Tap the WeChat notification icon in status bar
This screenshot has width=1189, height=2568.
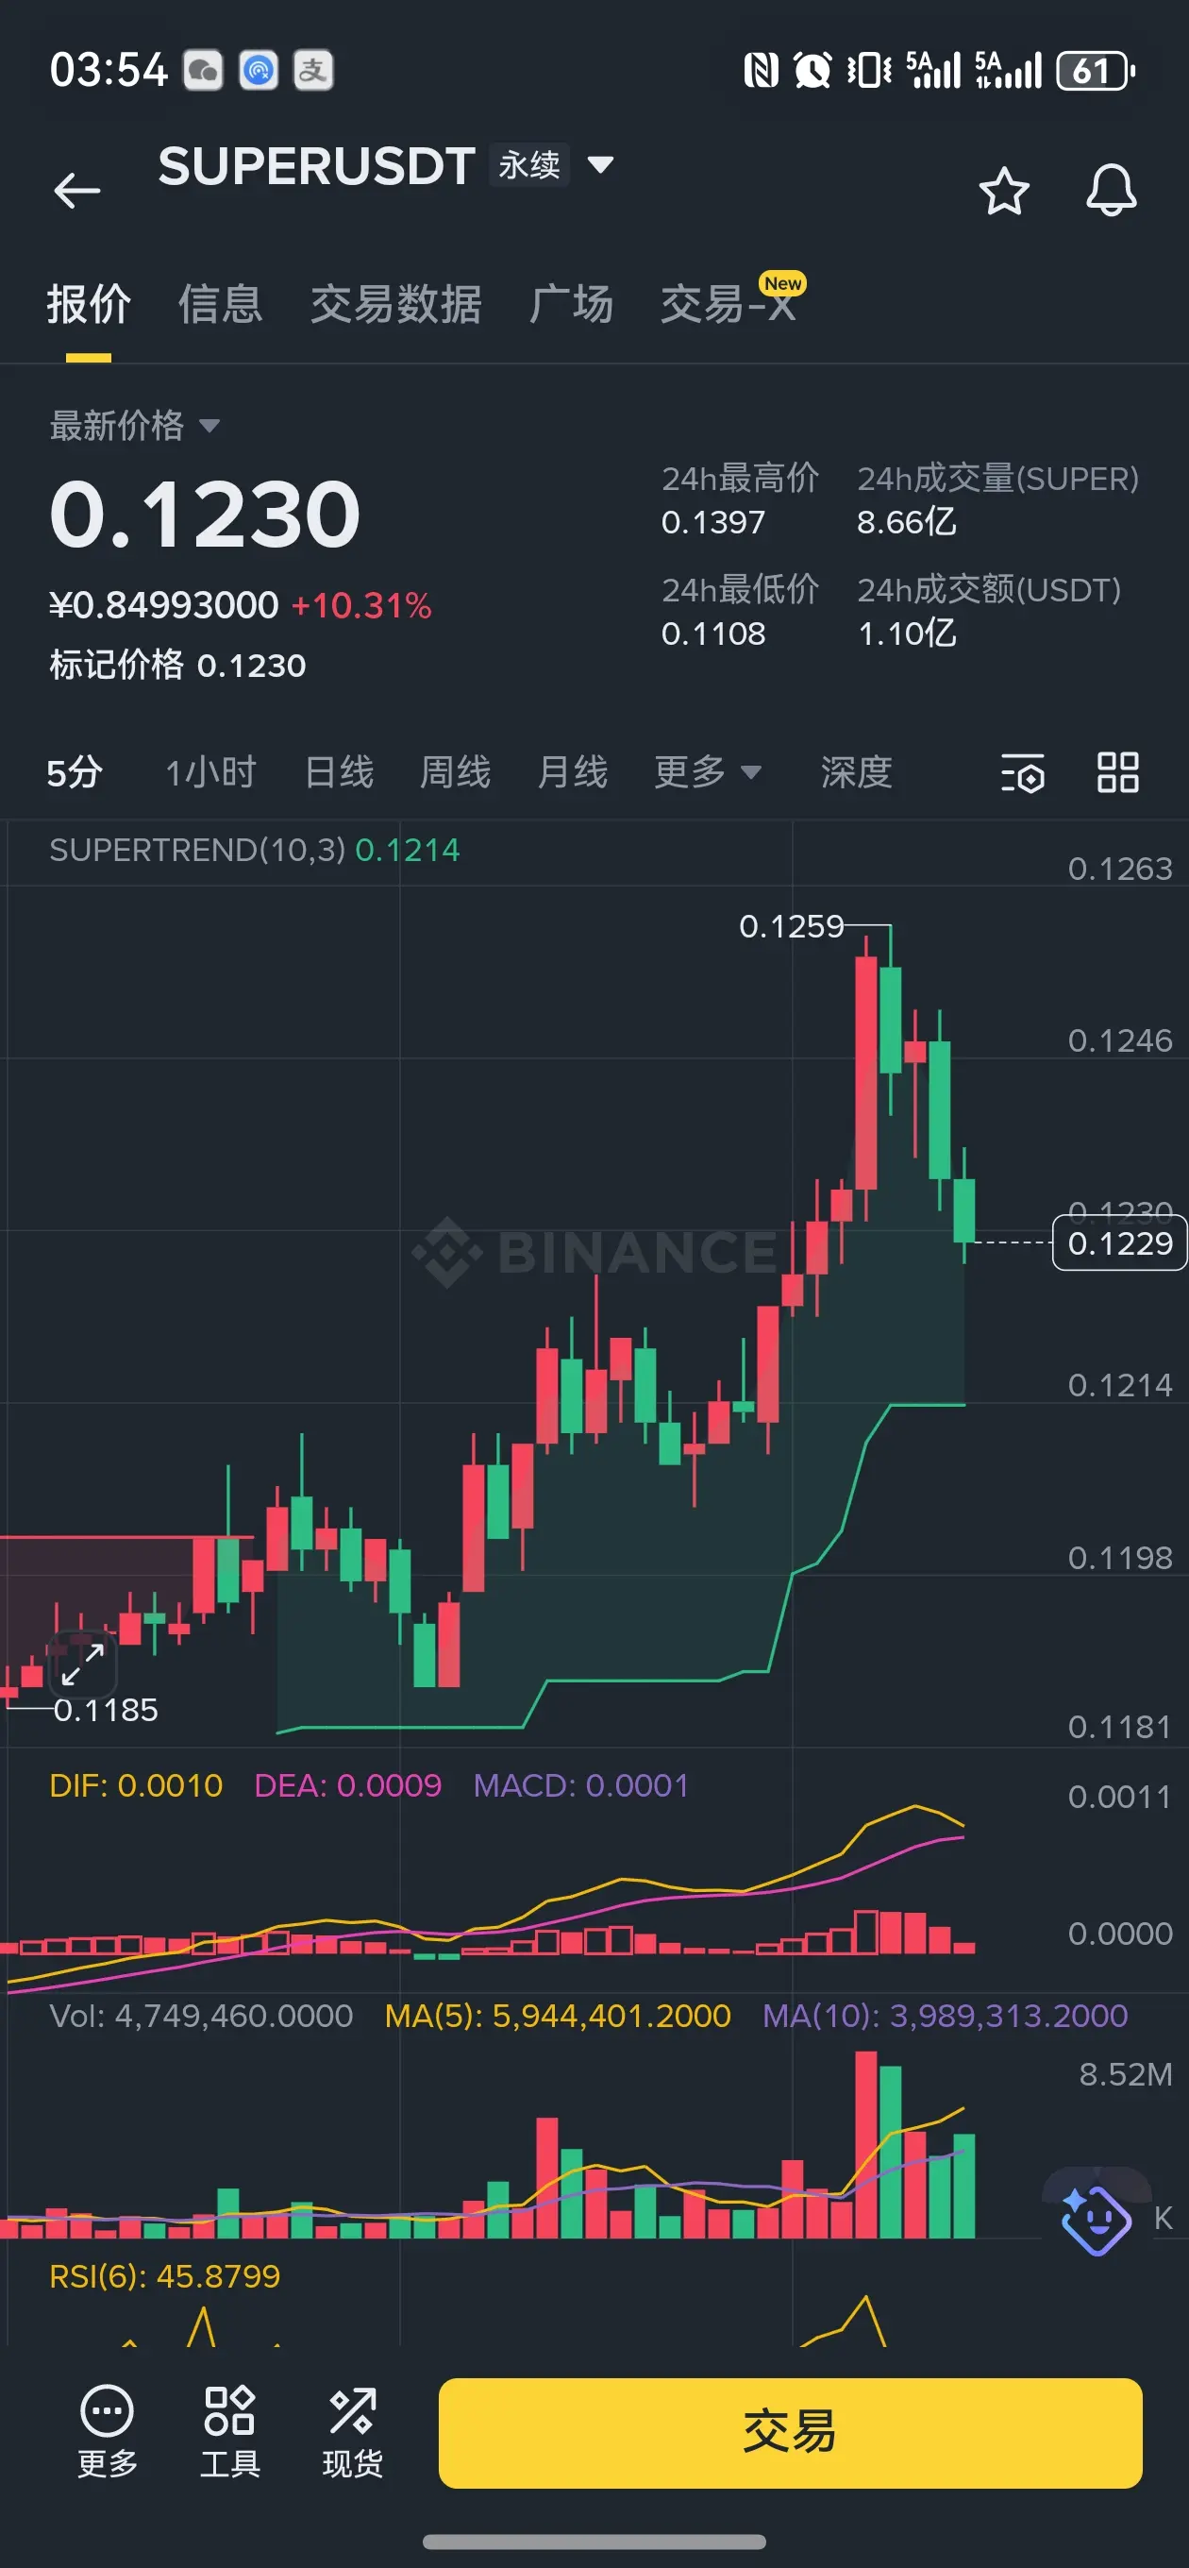click(x=203, y=71)
